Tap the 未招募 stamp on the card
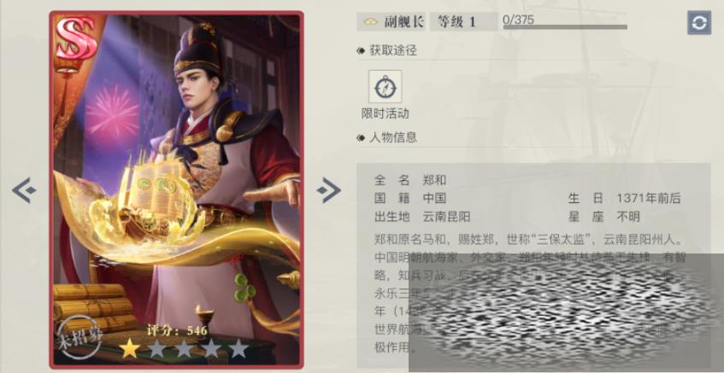The image size is (724, 373). (x=79, y=337)
